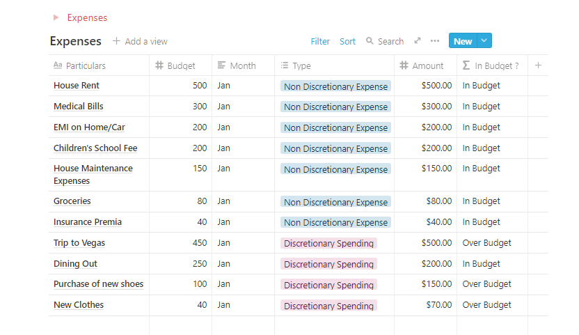Select Non Discretionary Expense tag for Groceries
Viewport: 579px width, 335px height.
click(335, 202)
